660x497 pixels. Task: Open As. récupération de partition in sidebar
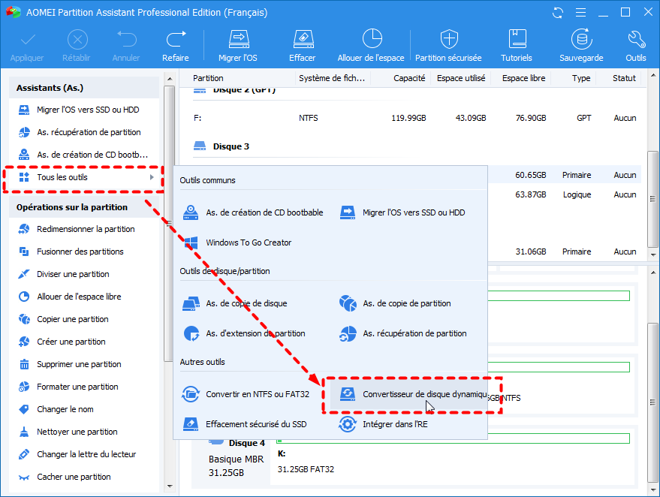click(x=84, y=133)
